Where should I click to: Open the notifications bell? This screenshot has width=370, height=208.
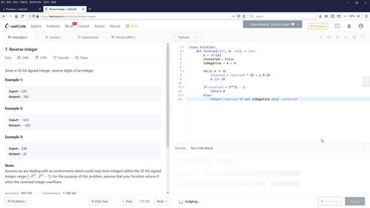(x=349, y=26)
